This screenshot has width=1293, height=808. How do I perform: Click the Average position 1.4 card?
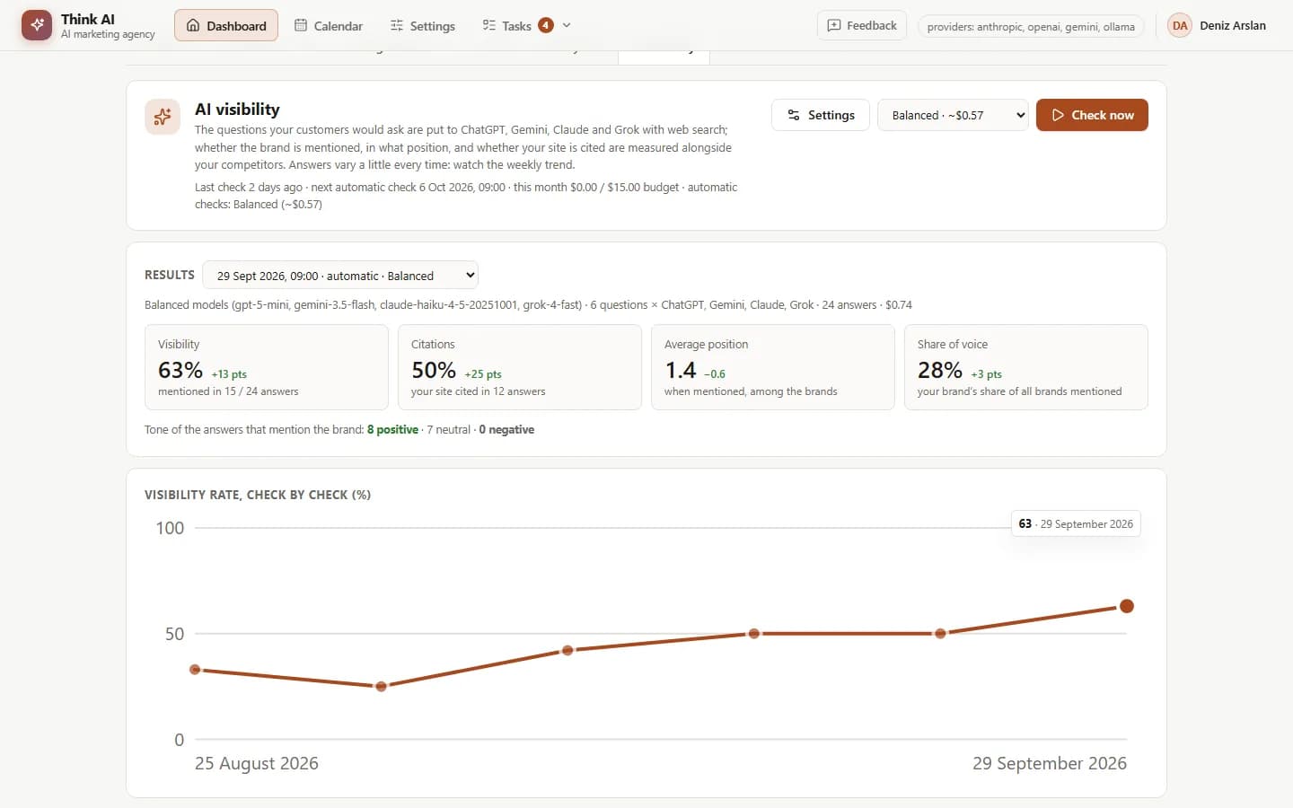click(x=773, y=367)
